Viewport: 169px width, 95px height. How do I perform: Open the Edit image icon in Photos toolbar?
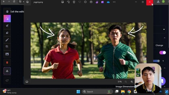[63, 2]
